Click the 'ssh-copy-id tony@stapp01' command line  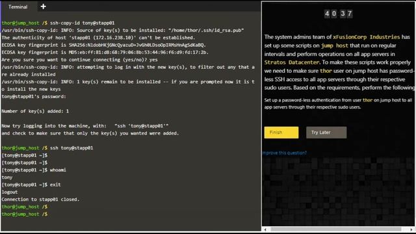(58, 23)
